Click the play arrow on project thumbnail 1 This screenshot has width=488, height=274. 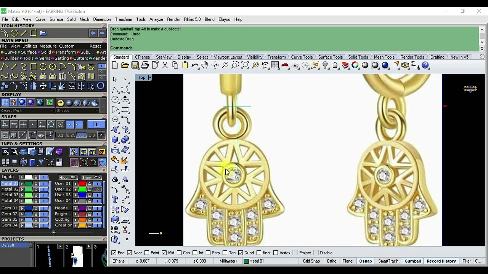[x=60, y=247]
